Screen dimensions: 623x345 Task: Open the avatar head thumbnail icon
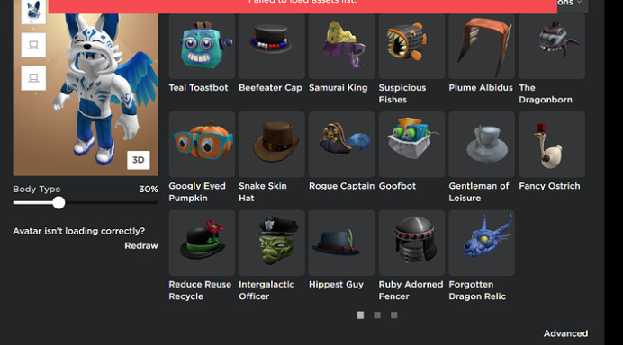[33, 12]
